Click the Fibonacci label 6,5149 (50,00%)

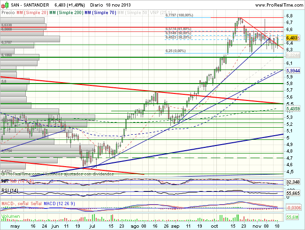pos(178,33)
